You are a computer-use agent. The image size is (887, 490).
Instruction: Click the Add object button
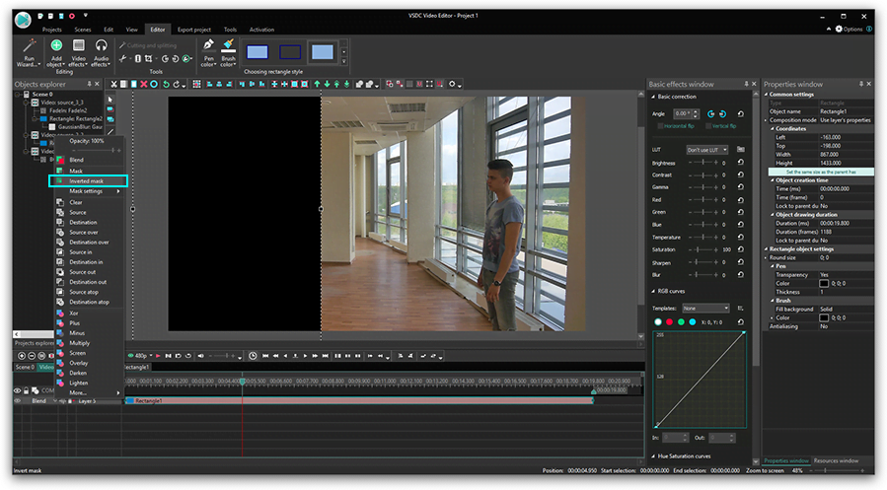point(56,53)
